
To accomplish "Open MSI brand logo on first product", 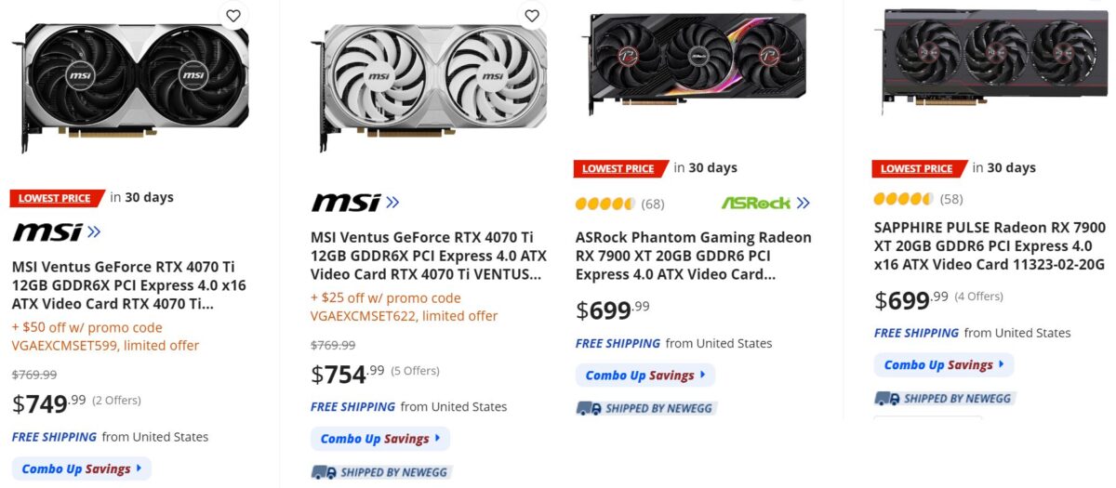I will point(56,231).
